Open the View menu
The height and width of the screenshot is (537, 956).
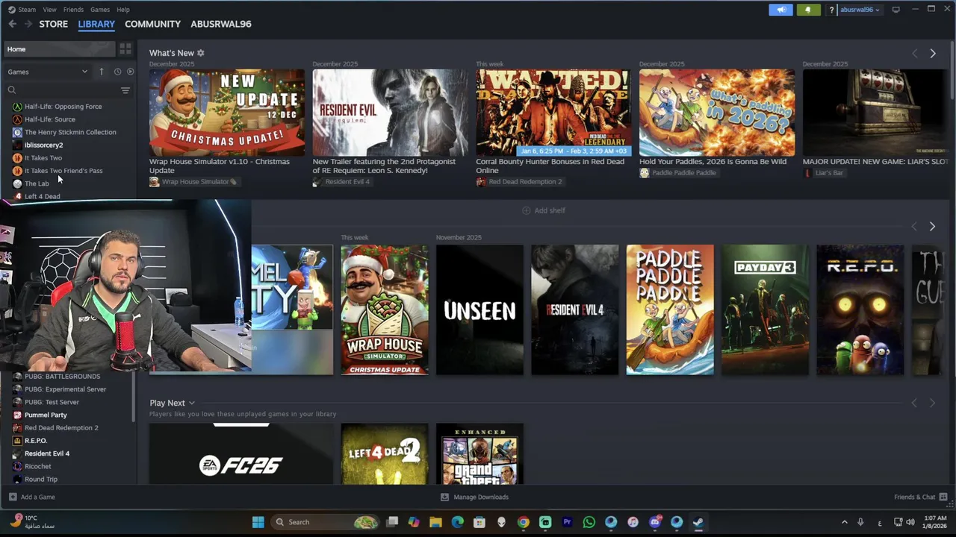(x=49, y=10)
